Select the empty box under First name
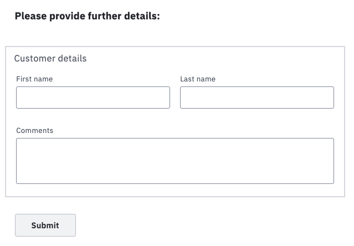Screen dimensions: 354x246 coord(93,98)
